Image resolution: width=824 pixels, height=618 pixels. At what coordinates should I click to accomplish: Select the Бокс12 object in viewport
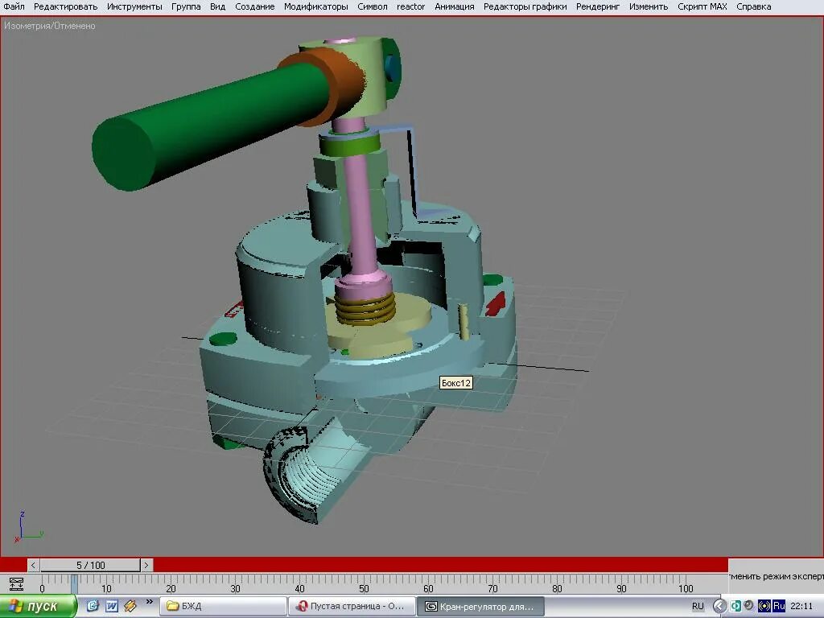(x=455, y=383)
